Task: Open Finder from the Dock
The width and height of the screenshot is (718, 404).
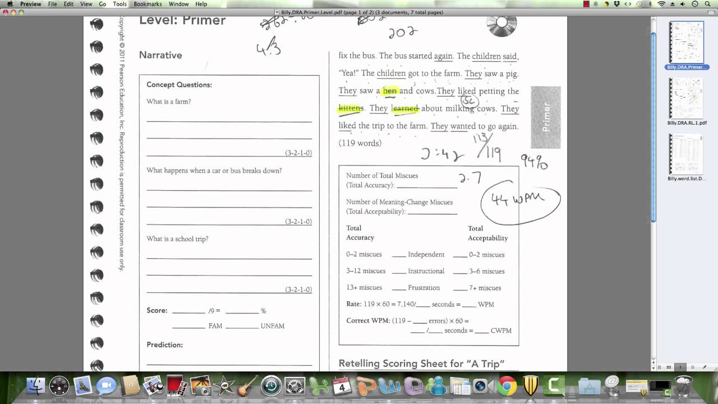Action: (36, 386)
